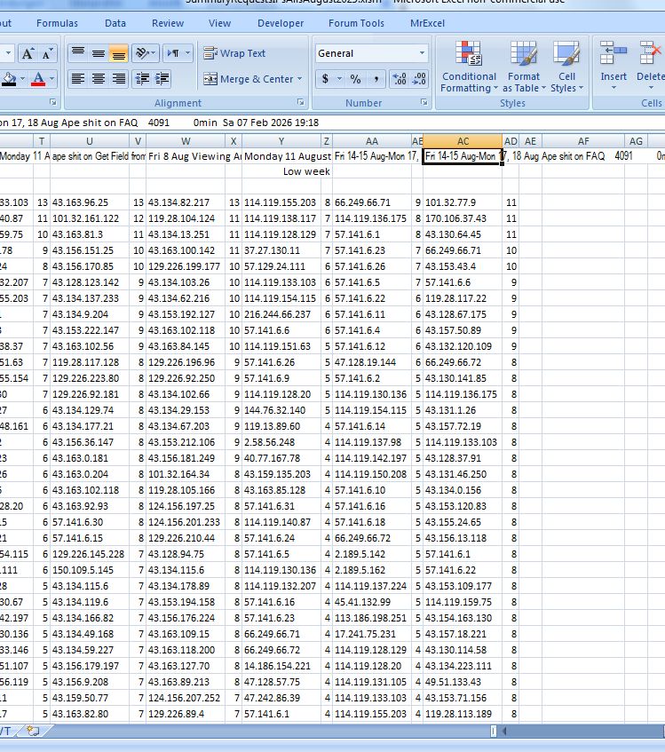Image resolution: width=665 pixels, height=752 pixels.
Task: Click the Accounting dollar sign icon
Action: pos(325,79)
